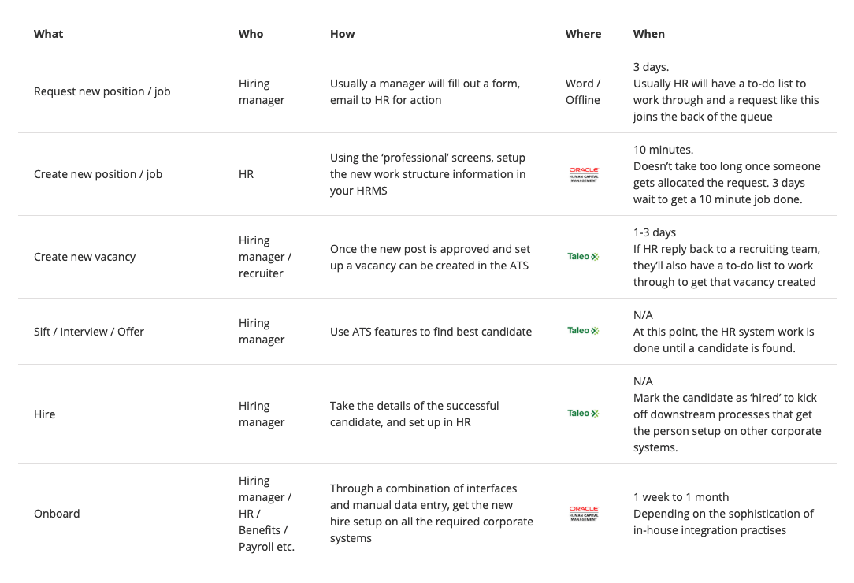Click the 'Hire' row label
This screenshot has width=854, height=583.
click(x=44, y=414)
